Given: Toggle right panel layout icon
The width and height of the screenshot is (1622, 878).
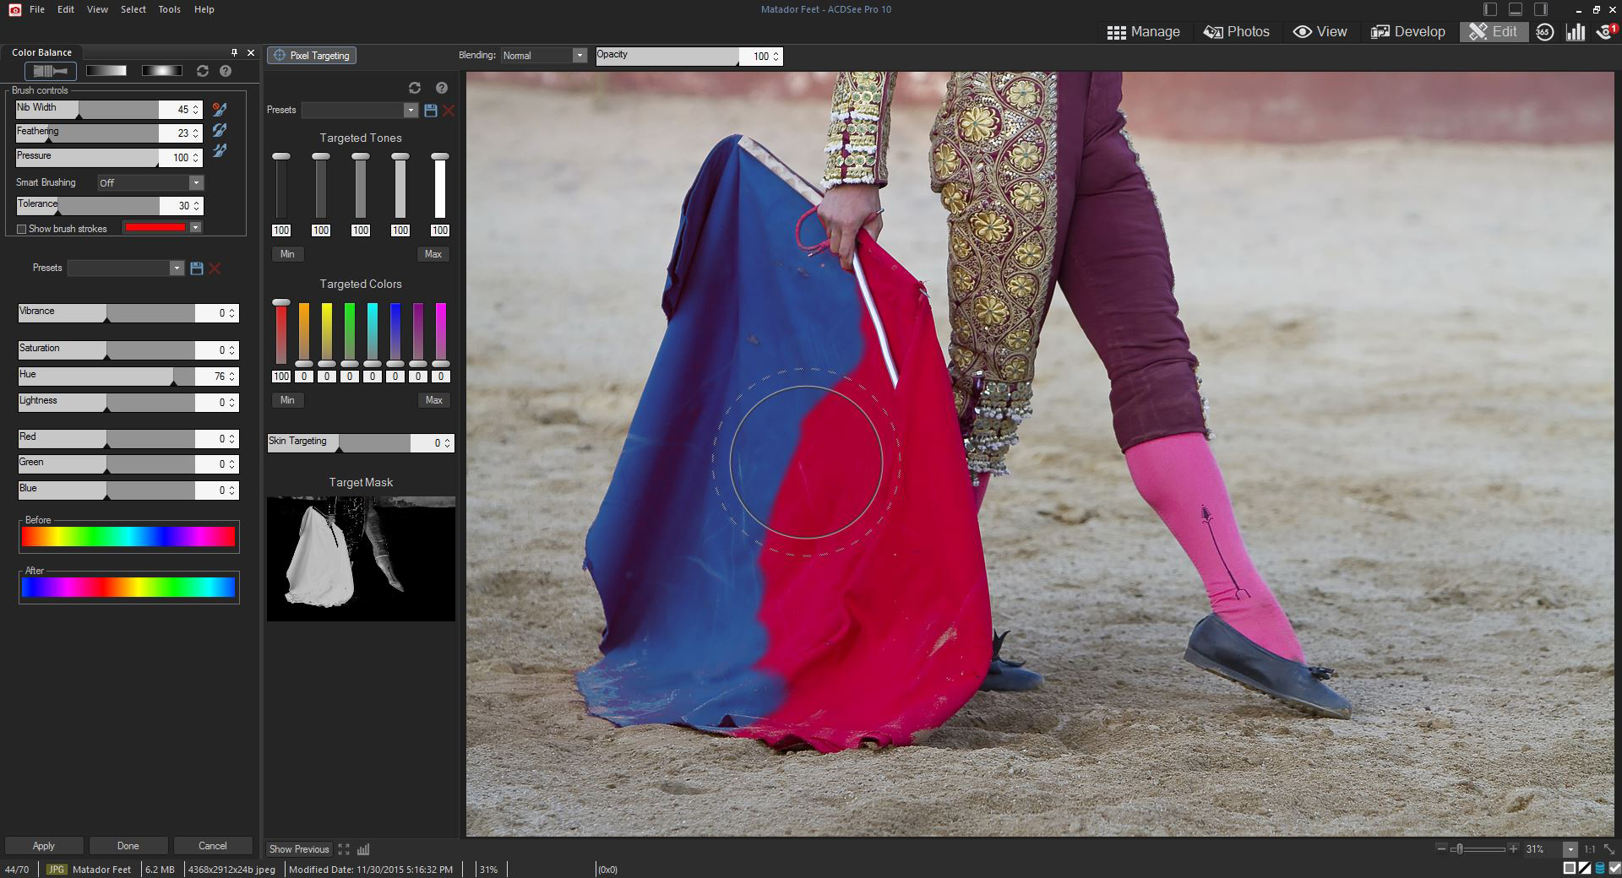Looking at the screenshot, I should [x=1541, y=9].
